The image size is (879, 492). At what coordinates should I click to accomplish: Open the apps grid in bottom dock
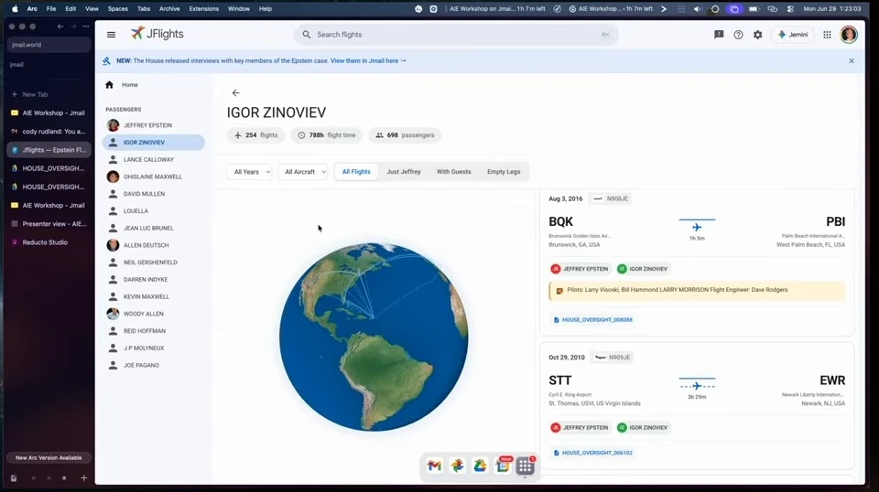(x=526, y=465)
